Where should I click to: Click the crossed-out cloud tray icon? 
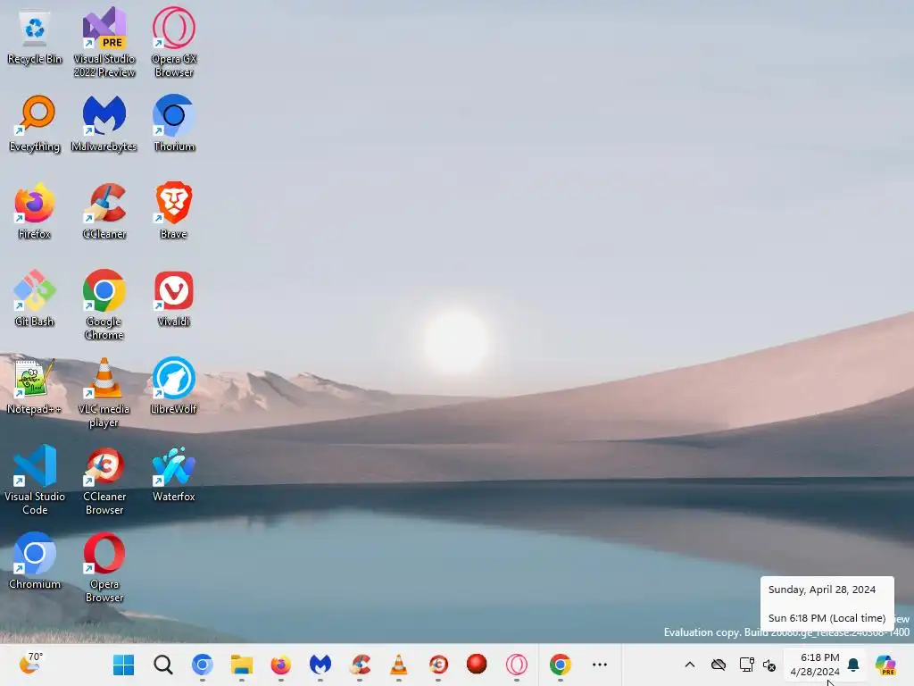click(719, 665)
